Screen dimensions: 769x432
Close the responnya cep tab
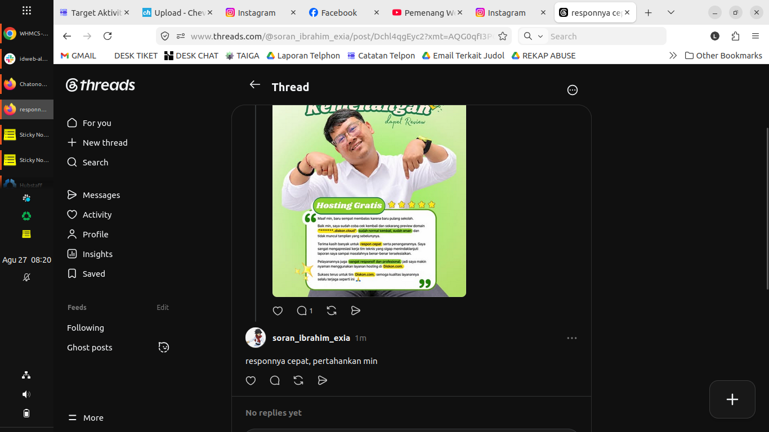(x=627, y=12)
